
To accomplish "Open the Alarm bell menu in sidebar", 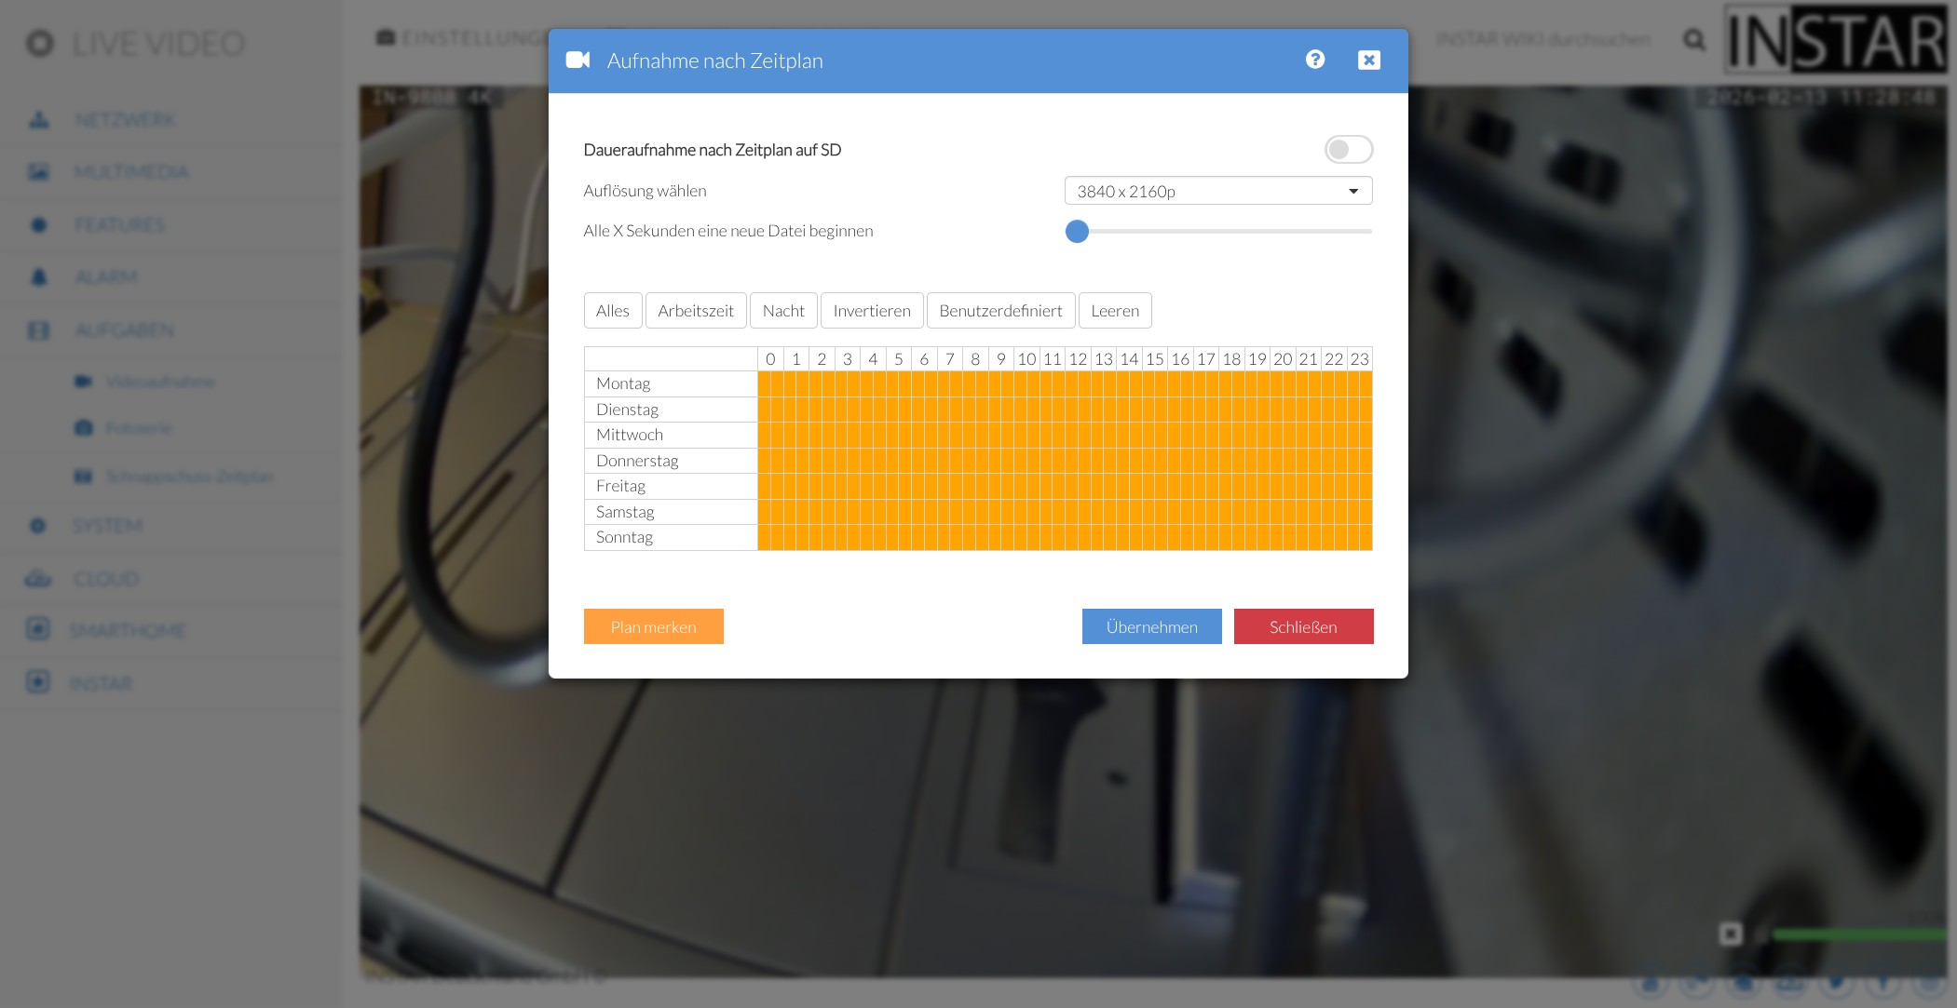I will (x=105, y=277).
